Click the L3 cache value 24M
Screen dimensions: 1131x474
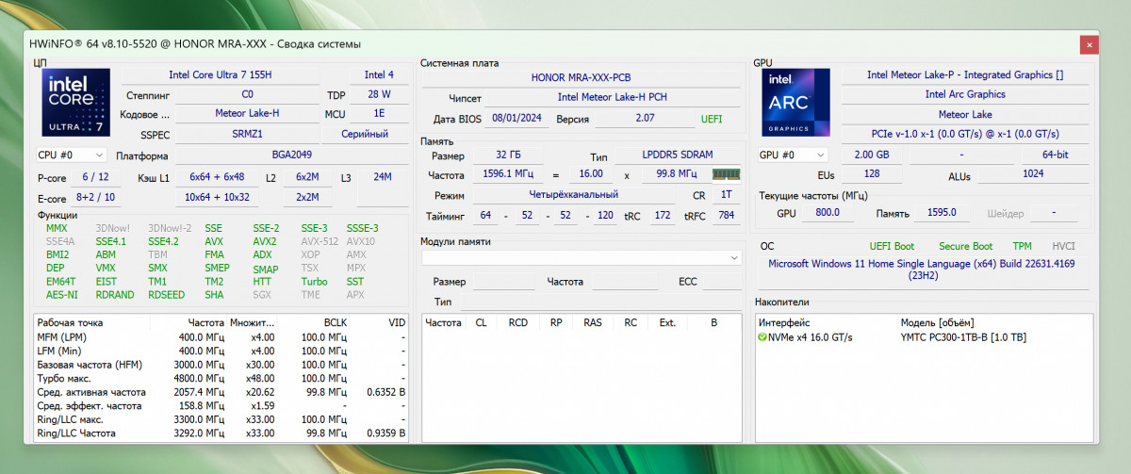pyautogui.click(x=383, y=176)
